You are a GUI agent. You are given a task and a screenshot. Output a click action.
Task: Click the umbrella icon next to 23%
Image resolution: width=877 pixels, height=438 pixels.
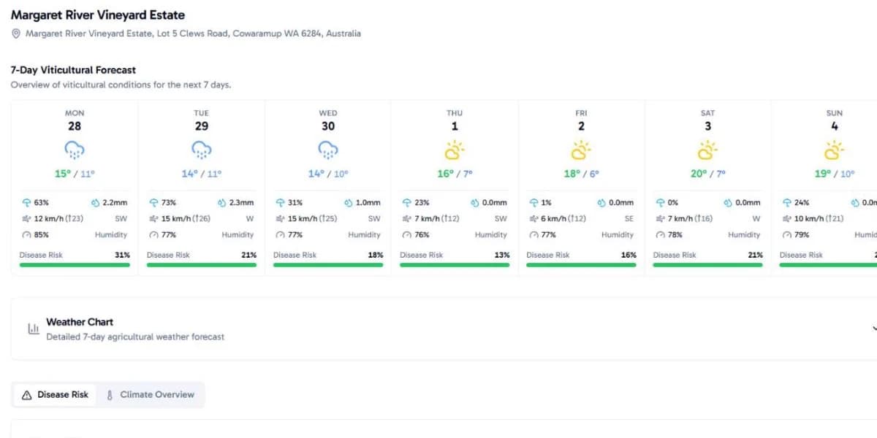407,203
